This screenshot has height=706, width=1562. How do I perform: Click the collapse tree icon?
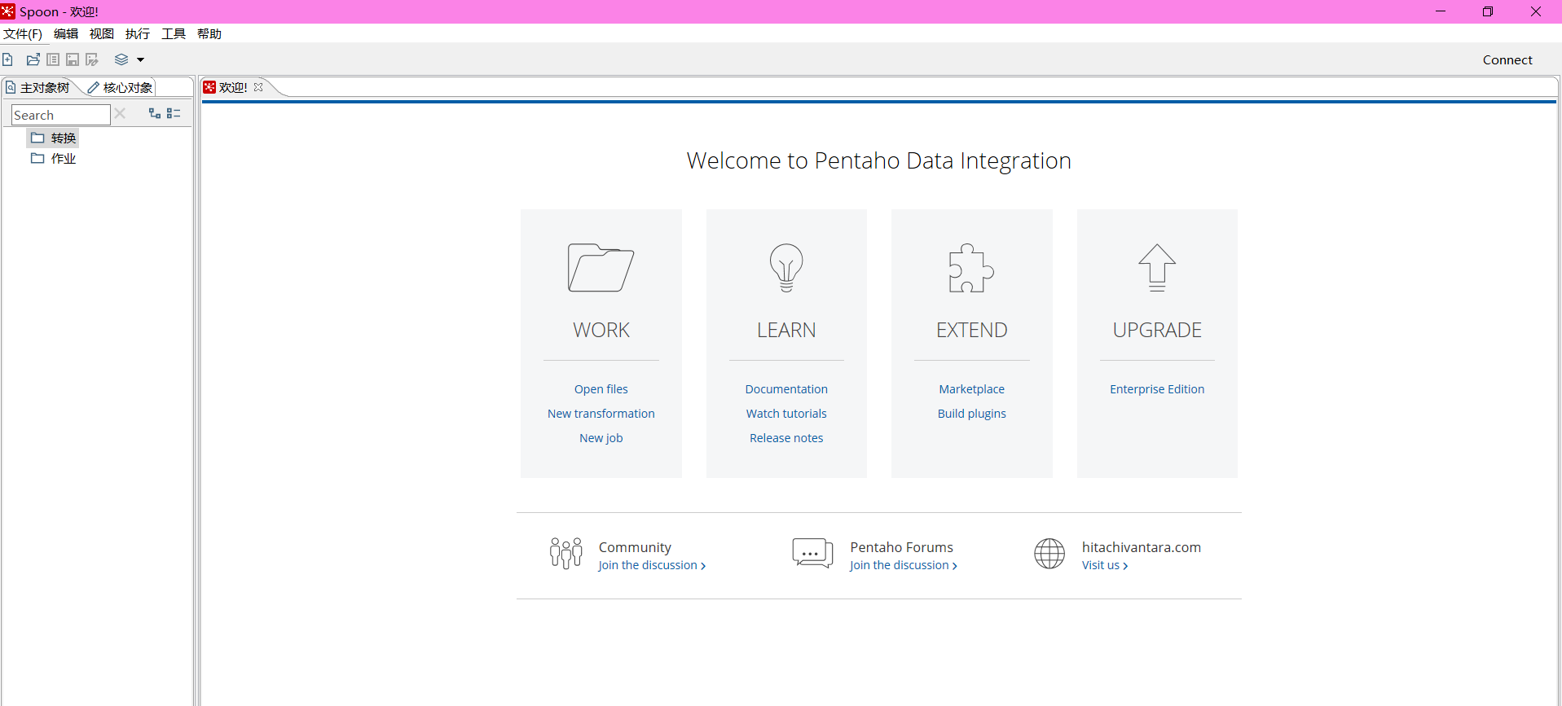(174, 113)
